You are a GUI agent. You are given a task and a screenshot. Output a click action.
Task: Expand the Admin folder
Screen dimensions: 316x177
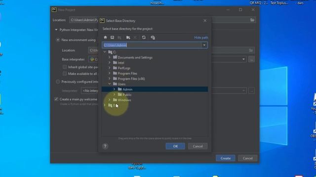114,89
